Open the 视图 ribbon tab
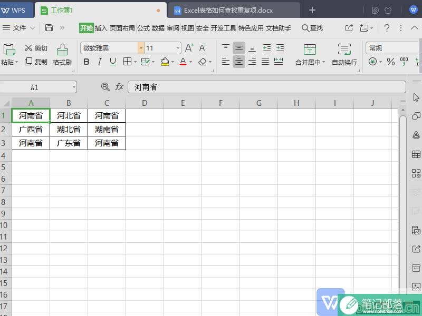The height and width of the screenshot is (316, 422). pyautogui.click(x=188, y=28)
